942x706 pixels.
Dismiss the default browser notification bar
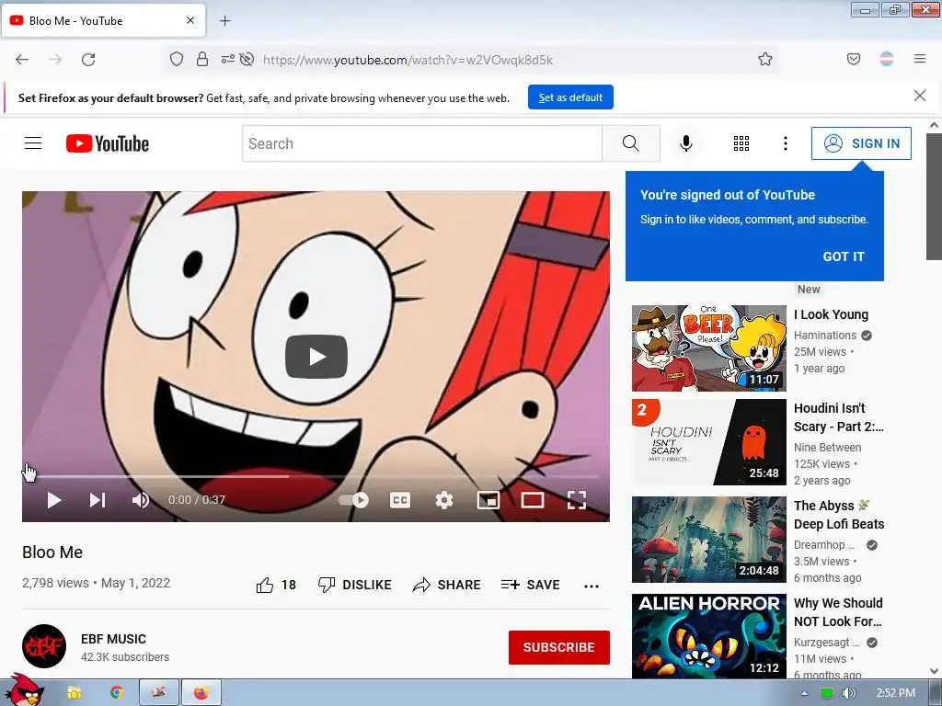[919, 96]
